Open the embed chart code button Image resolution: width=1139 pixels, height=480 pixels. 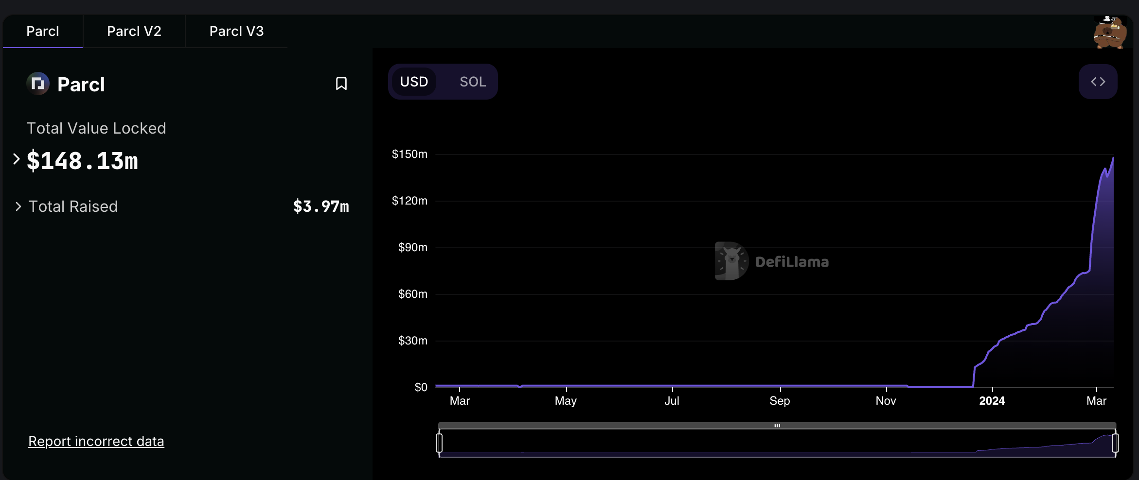click(x=1098, y=82)
